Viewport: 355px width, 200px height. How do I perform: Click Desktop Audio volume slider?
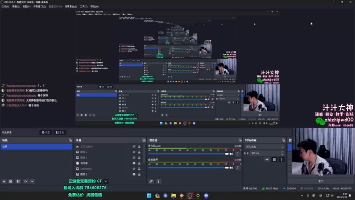coord(188,168)
